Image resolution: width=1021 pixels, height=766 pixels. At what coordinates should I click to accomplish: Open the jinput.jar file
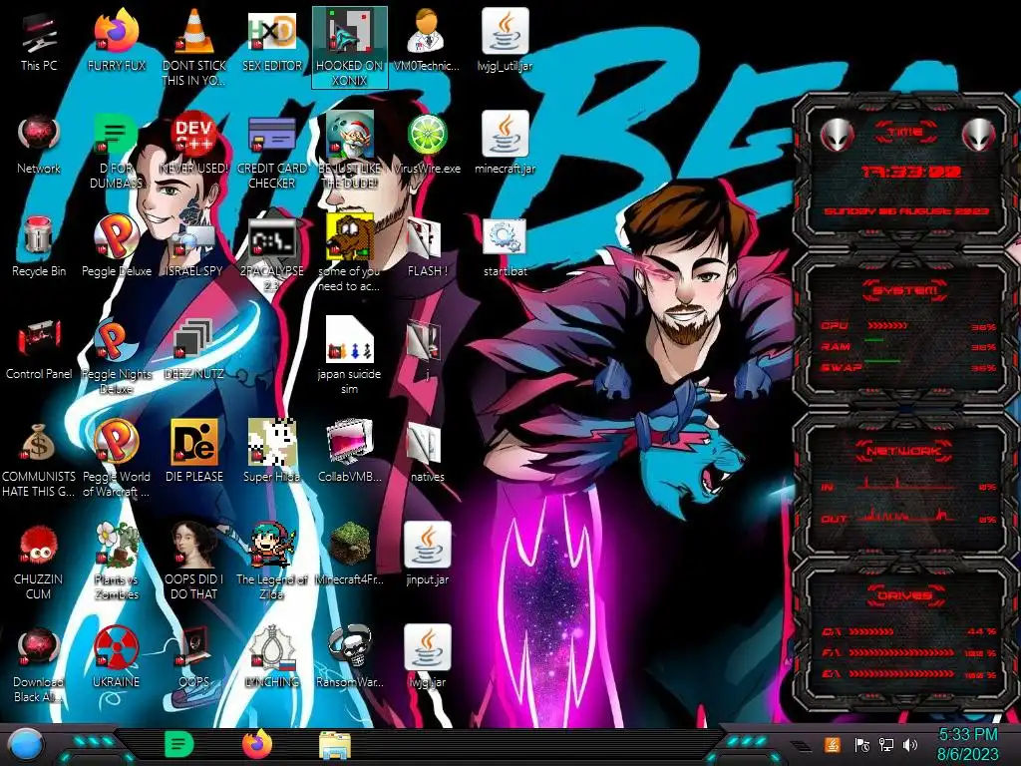(427, 554)
